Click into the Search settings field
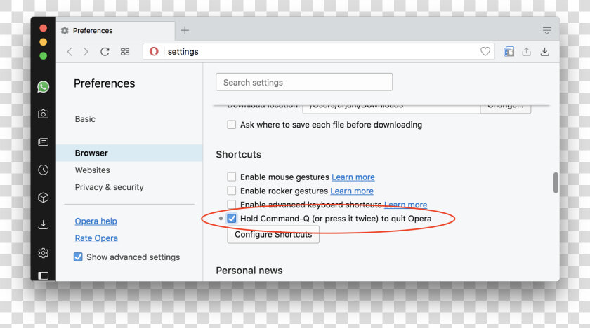Viewport: 590px width, 328px height. (304, 82)
